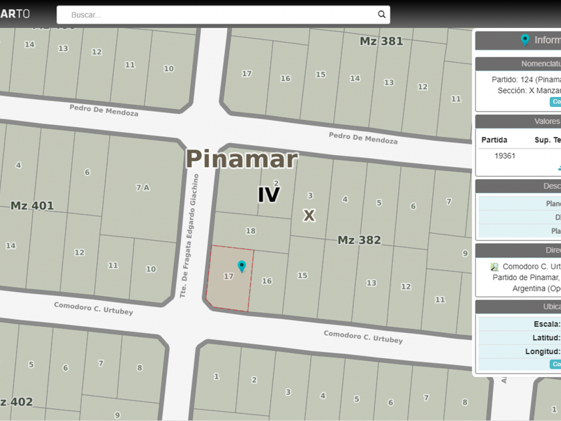Click the Escala row label

[547, 324]
